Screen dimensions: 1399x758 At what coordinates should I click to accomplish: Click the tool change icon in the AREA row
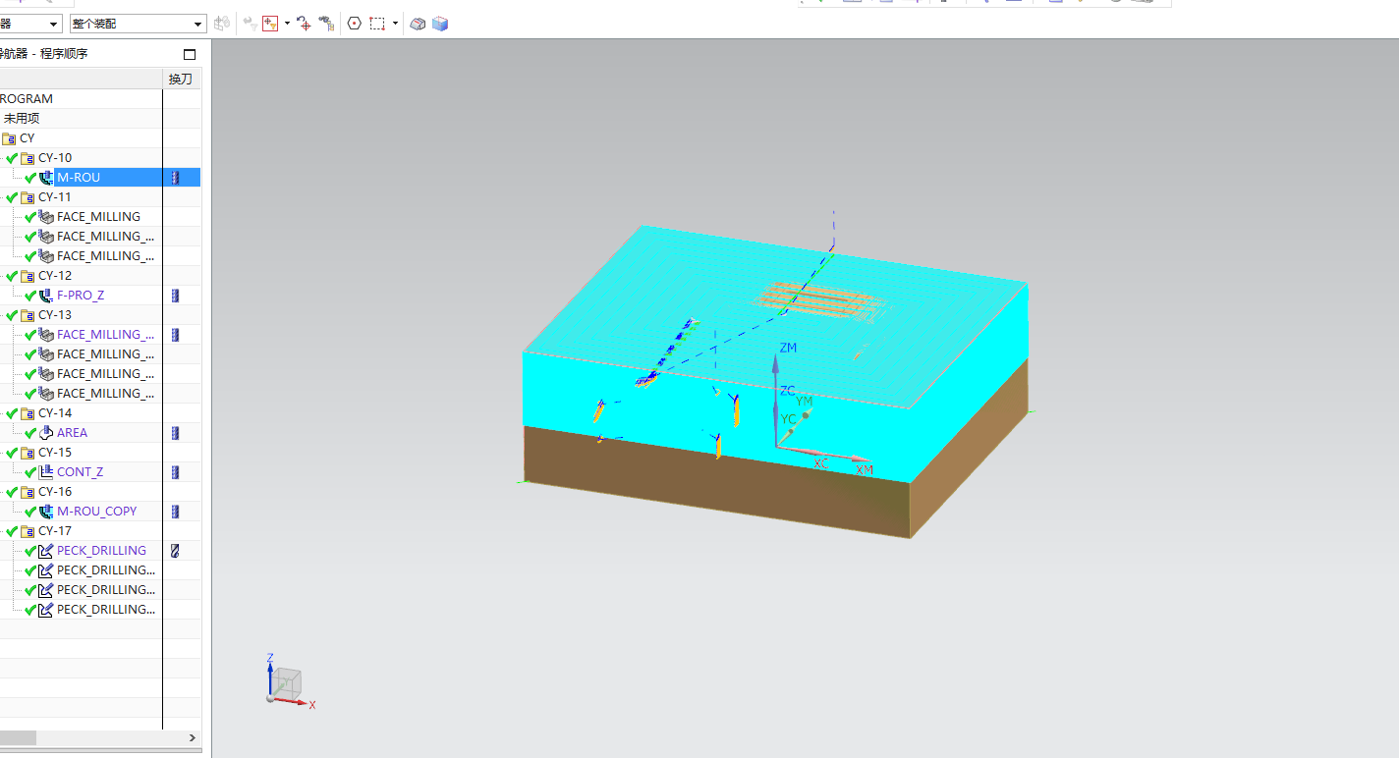coord(176,433)
